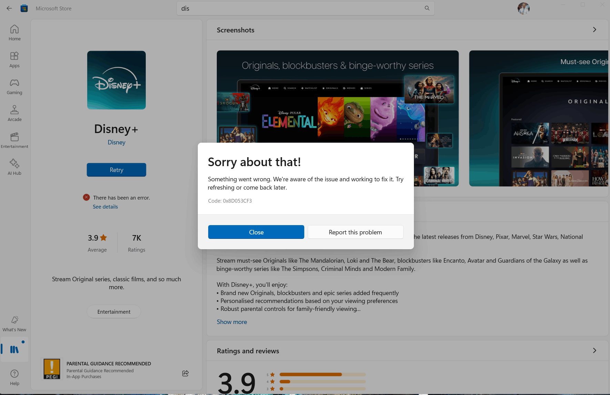Click the red error icon
Viewport: 610px width, 395px height.
coord(87,197)
